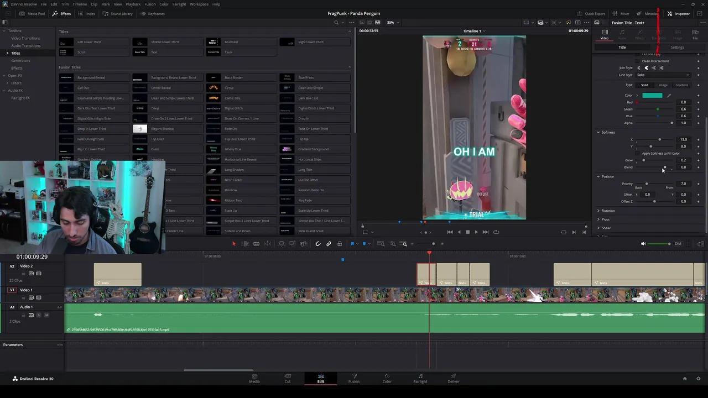This screenshot has height=398, width=708.
Task: Expand the Open FX tree item
Action: tap(3, 76)
